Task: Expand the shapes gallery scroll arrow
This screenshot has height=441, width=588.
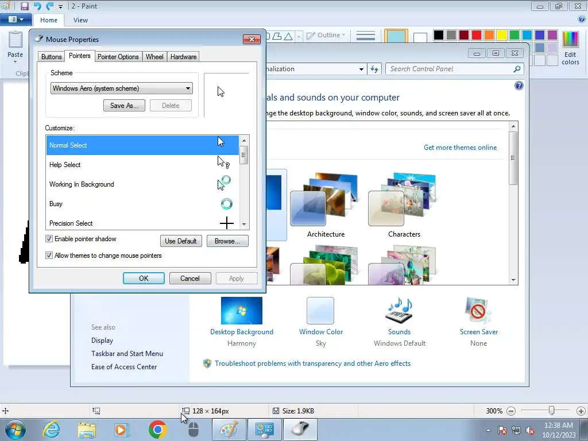Action: [x=299, y=36]
